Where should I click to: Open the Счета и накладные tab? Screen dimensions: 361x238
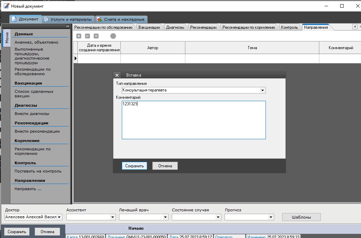point(121,19)
